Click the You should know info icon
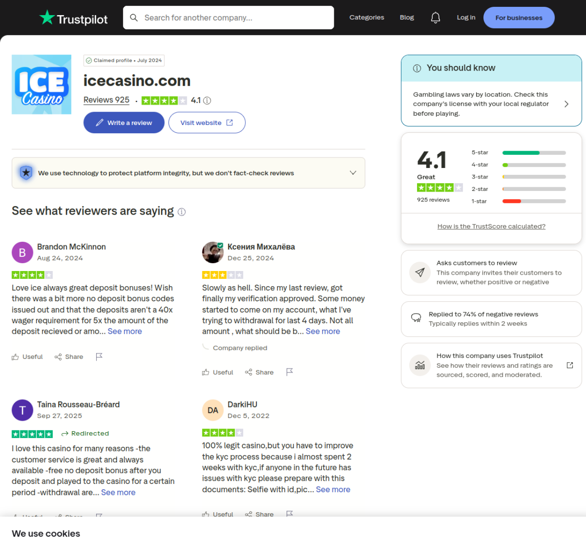This screenshot has height=537, width=586. coord(417,68)
